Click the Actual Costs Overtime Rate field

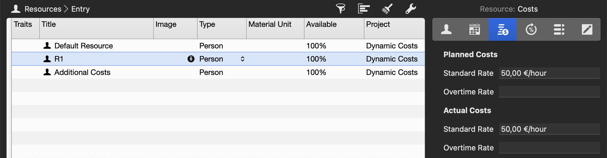549,148
